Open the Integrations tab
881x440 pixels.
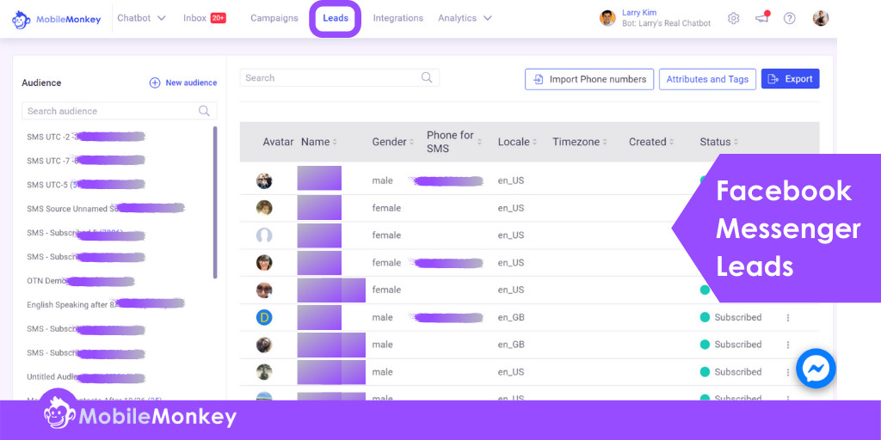(397, 18)
